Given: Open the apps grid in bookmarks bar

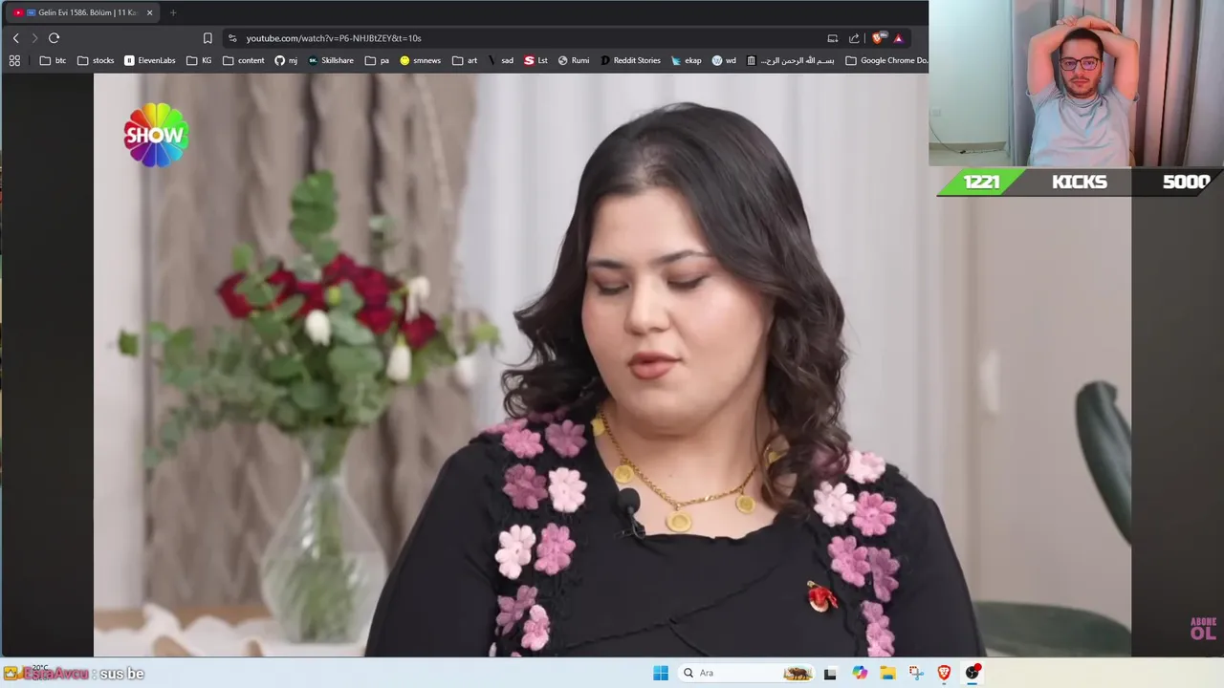Looking at the screenshot, I should tap(14, 60).
